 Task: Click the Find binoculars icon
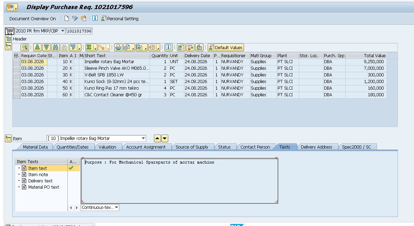(x=56, y=47)
